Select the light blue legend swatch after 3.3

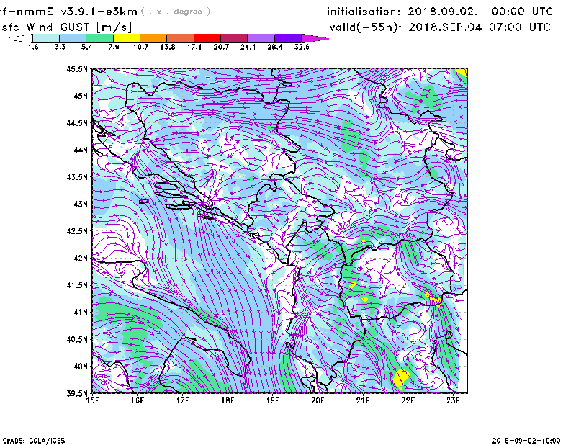(x=73, y=38)
